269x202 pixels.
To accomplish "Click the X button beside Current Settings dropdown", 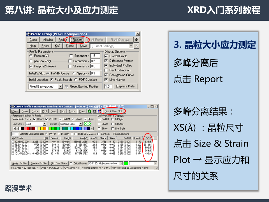I will point(136,46).
